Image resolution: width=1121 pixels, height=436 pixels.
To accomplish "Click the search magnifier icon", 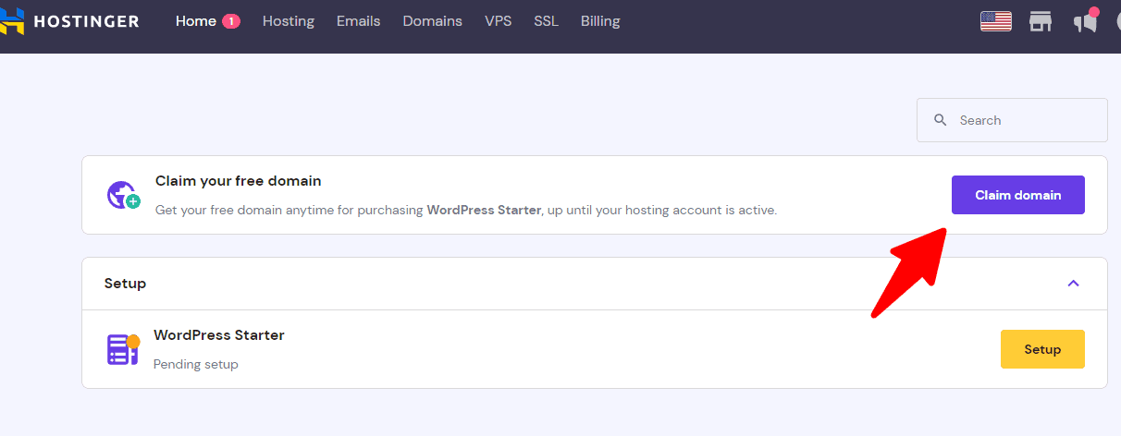I will tap(941, 120).
